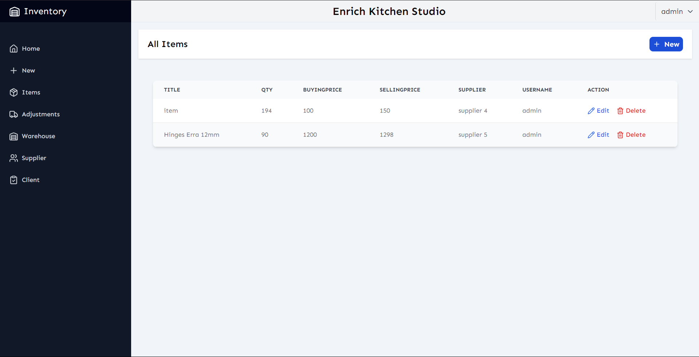Click the Hinges Erra 12mm title cell
This screenshot has width=699, height=357.
point(192,135)
